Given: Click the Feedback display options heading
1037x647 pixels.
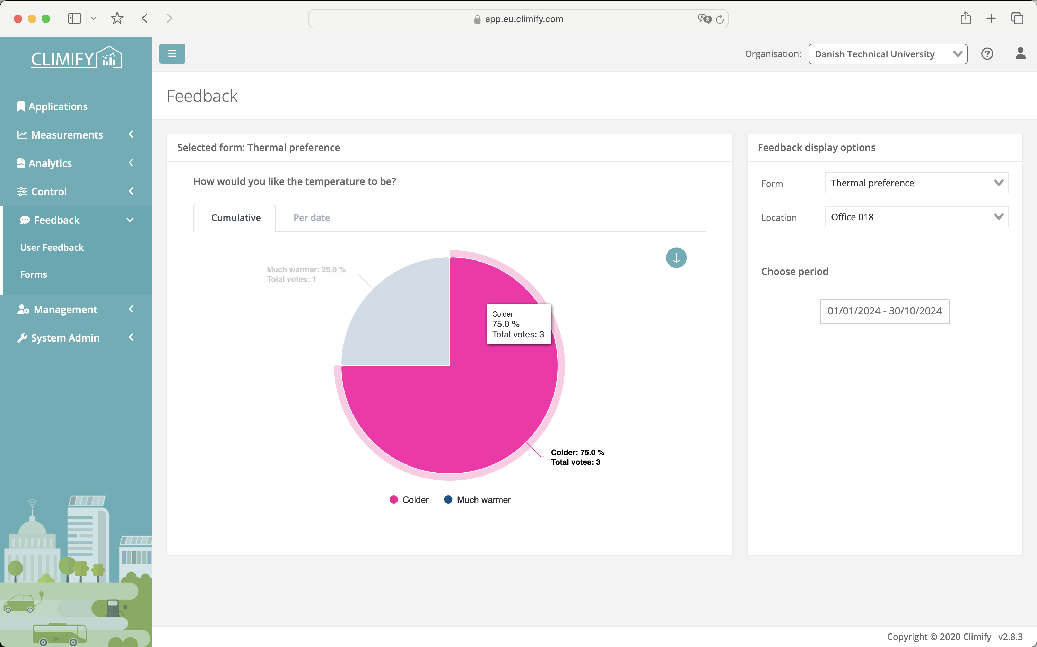Looking at the screenshot, I should pos(817,148).
